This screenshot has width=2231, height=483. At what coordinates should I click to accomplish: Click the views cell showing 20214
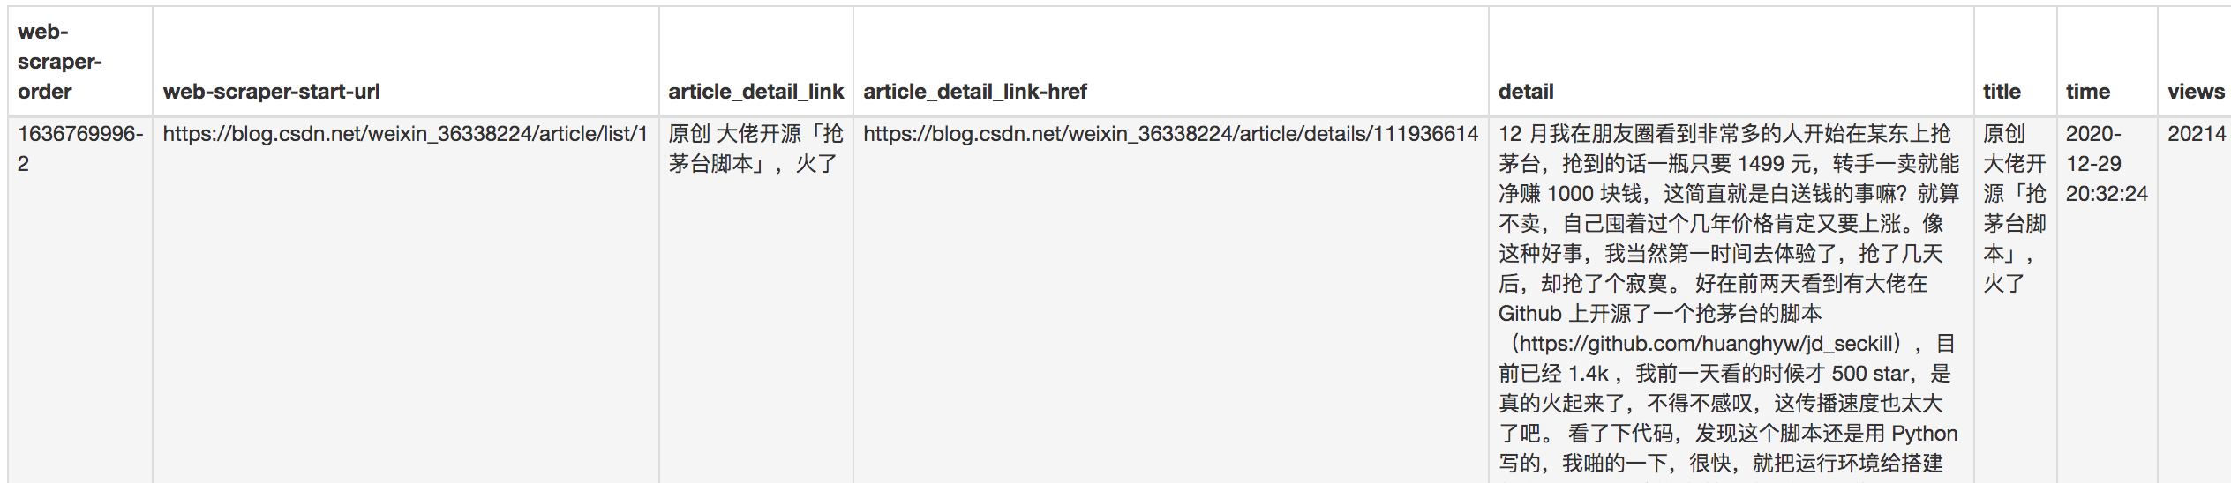(x=2197, y=134)
